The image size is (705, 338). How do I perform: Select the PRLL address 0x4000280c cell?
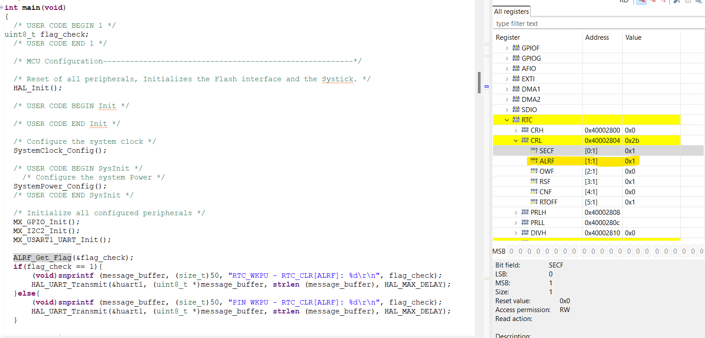click(602, 222)
